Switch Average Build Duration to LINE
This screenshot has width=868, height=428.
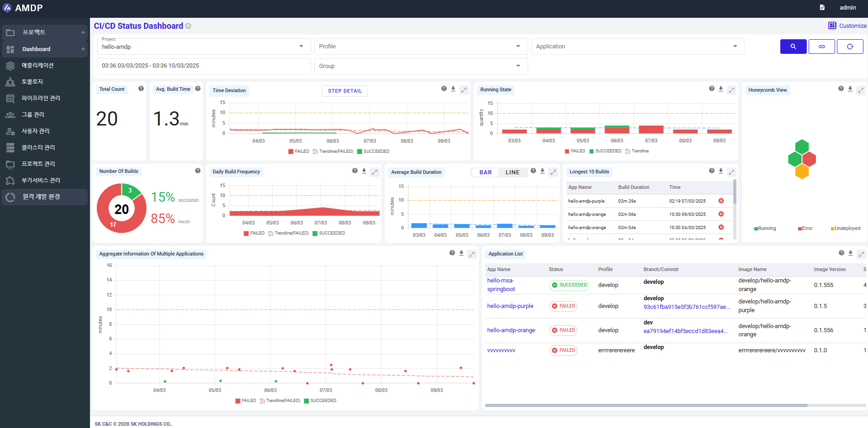click(513, 172)
